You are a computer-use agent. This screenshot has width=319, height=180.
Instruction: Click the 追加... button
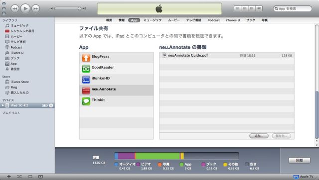(259, 136)
